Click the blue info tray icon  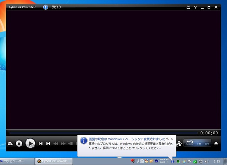click(172, 161)
